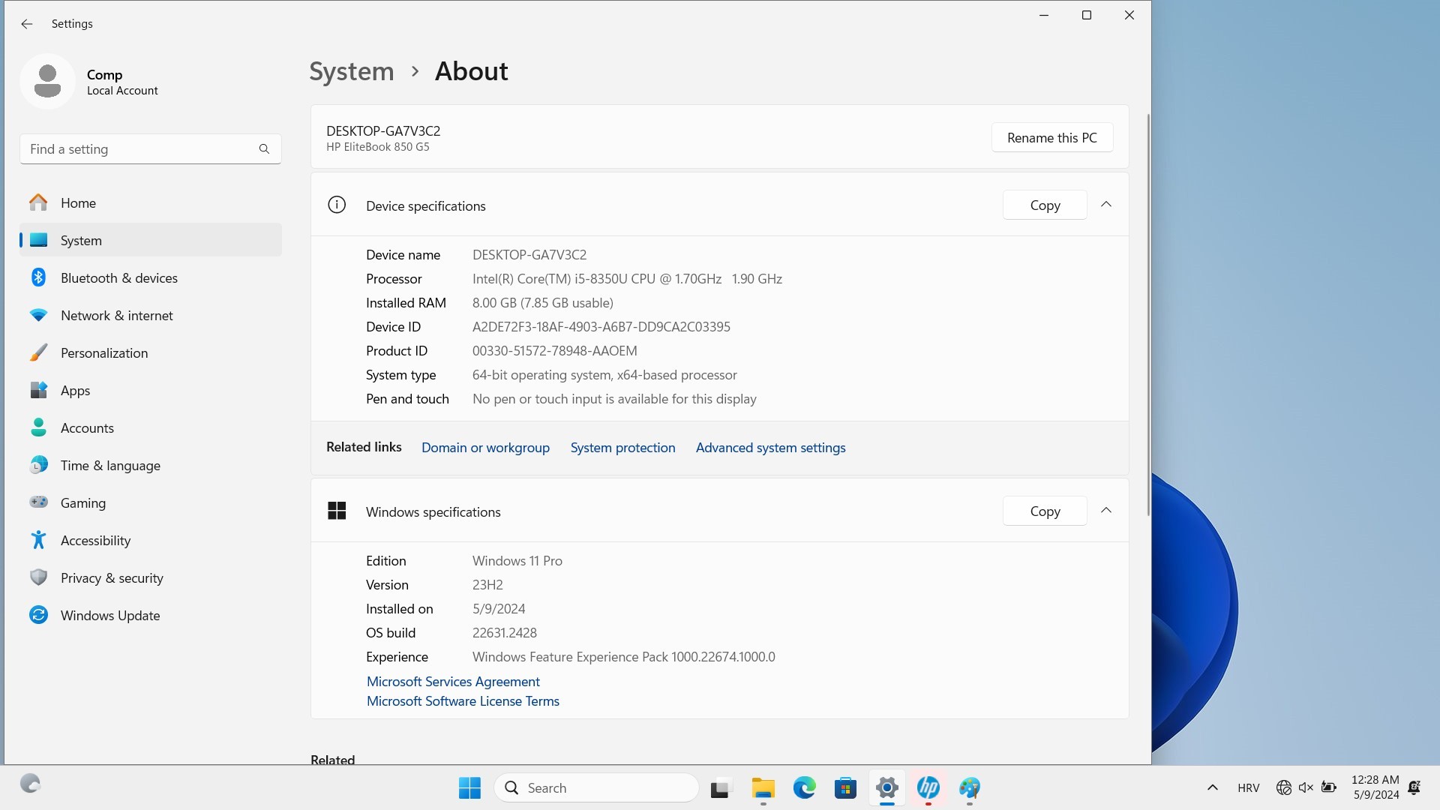
Task: Click the Settings page vertical scrollbar
Action: pos(1147,315)
